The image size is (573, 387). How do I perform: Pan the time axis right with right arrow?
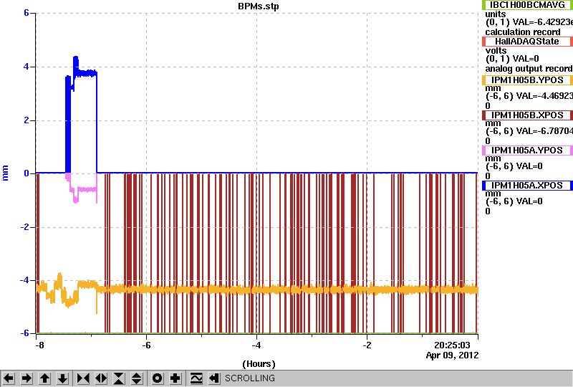[x=27, y=378]
